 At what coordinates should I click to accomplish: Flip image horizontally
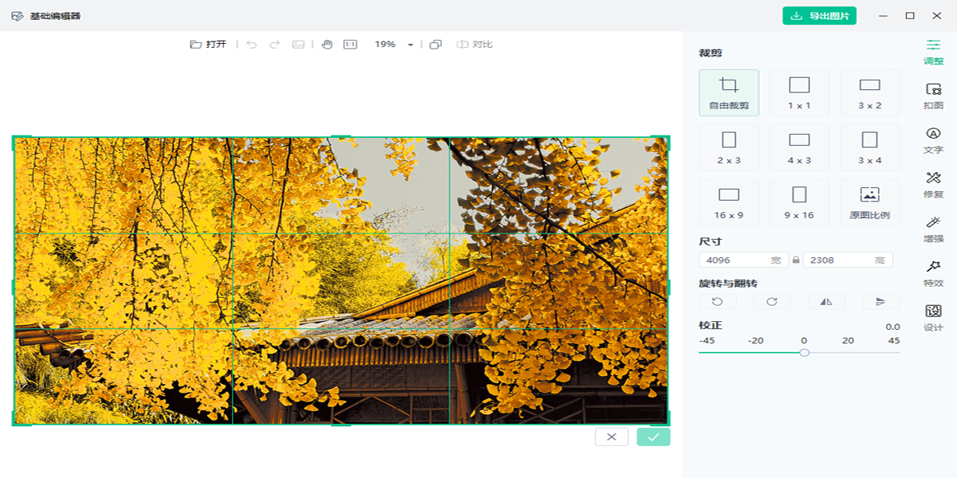point(826,302)
